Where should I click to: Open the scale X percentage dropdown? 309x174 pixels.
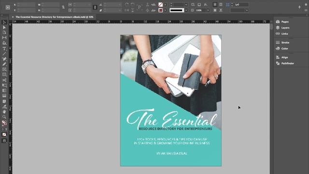pos(89,4)
